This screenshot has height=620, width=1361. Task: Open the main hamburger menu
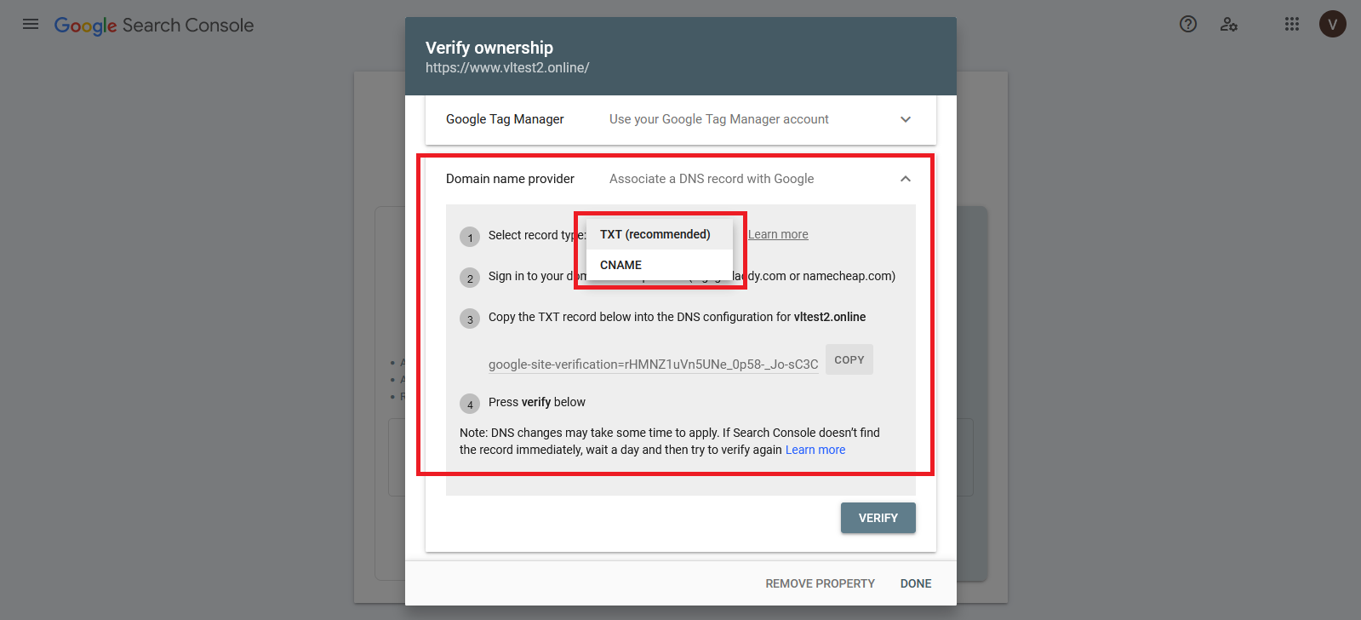[x=31, y=24]
